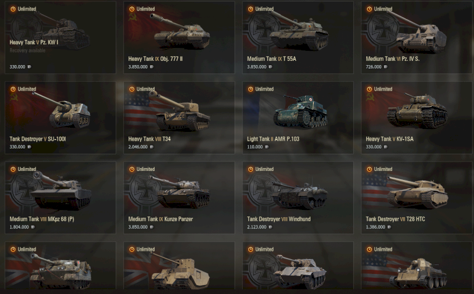Click the clock icon on AMR P.103 card
The width and height of the screenshot is (474, 294).
[x=251, y=89]
